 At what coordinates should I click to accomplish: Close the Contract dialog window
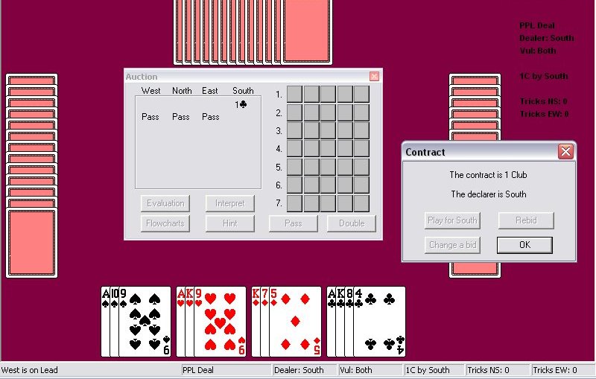[565, 152]
